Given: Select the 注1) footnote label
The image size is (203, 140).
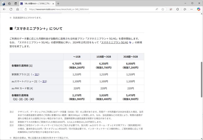Looking at the screenshot, I should click(11, 112).
